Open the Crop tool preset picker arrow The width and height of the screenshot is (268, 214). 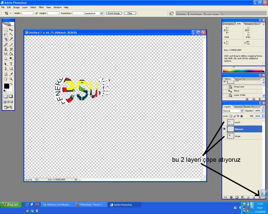[x=10, y=13]
